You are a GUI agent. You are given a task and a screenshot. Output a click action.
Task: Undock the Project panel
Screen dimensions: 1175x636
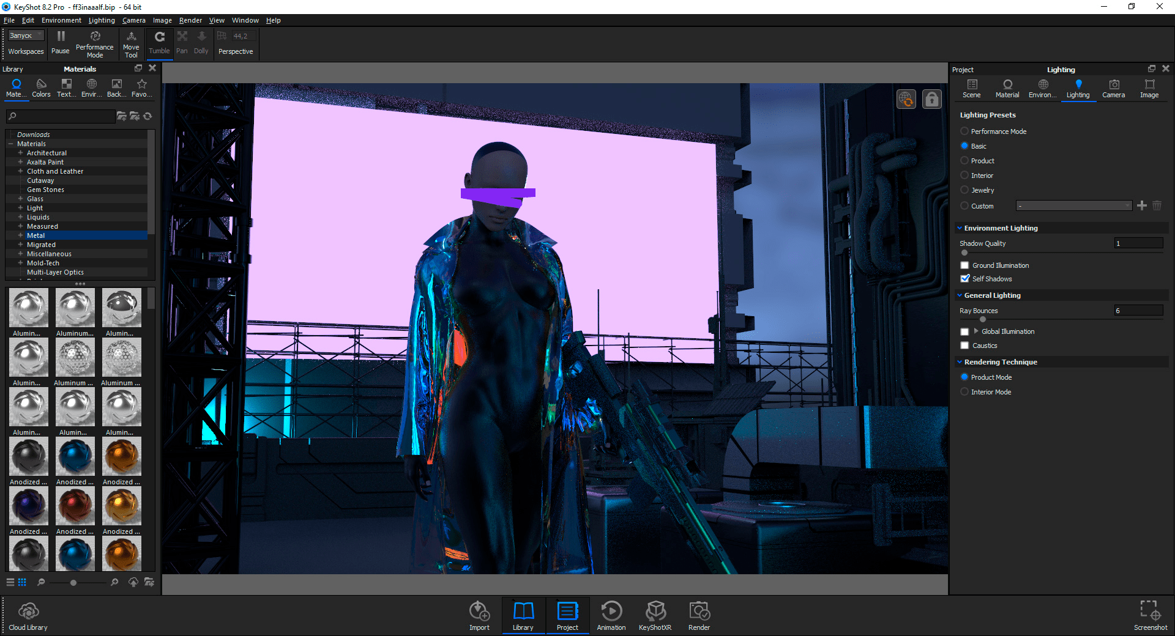coord(1152,68)
